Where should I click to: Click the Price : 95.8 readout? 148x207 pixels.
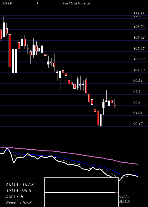19,202
